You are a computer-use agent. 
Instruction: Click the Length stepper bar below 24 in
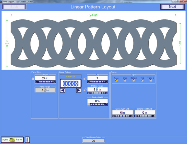click(45, 82)
